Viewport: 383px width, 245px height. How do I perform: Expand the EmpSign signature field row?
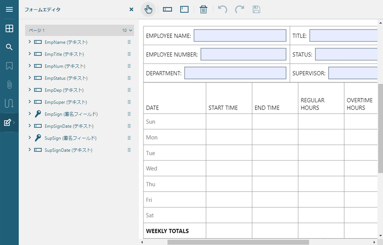point(30,114)
